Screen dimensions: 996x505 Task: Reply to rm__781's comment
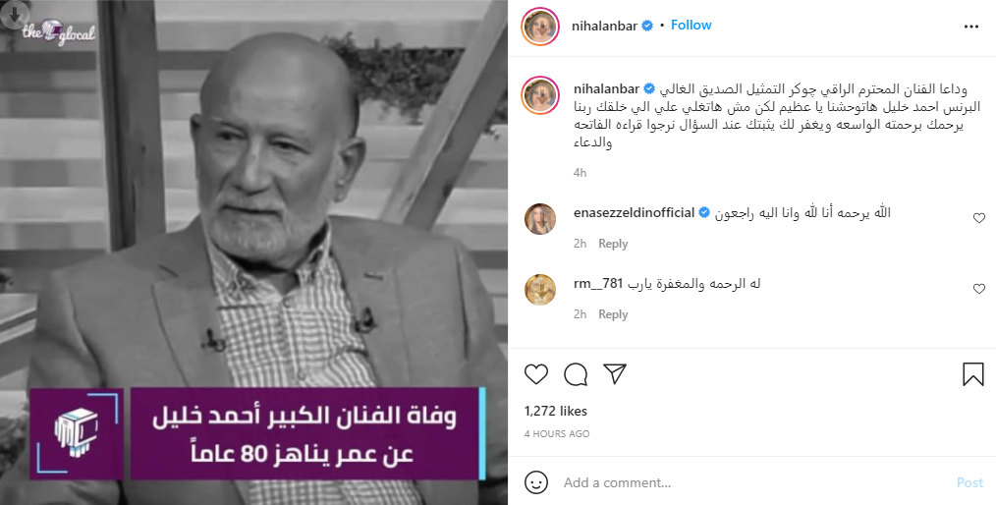click(612, 314)
